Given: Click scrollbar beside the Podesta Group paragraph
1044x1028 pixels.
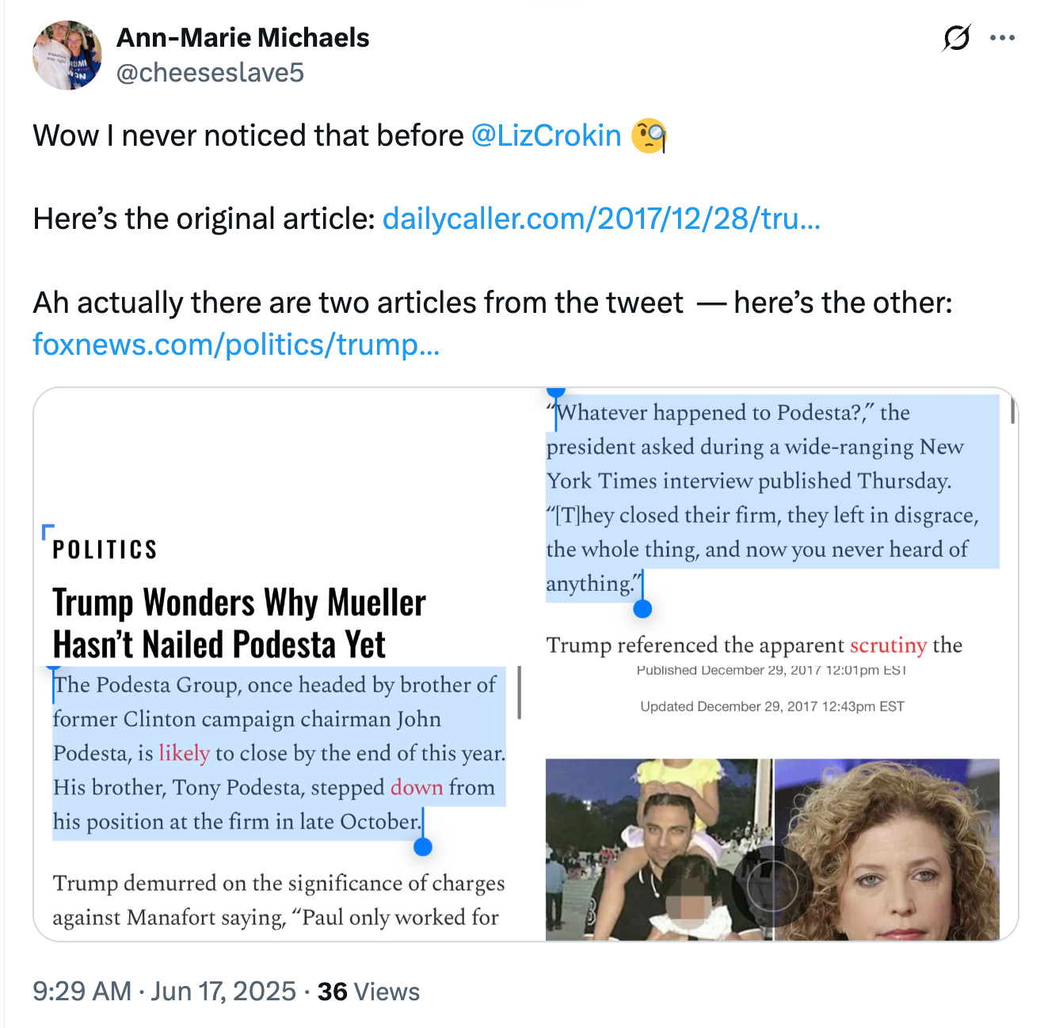Looking at the screenshot, I should [x=519, y=693].
